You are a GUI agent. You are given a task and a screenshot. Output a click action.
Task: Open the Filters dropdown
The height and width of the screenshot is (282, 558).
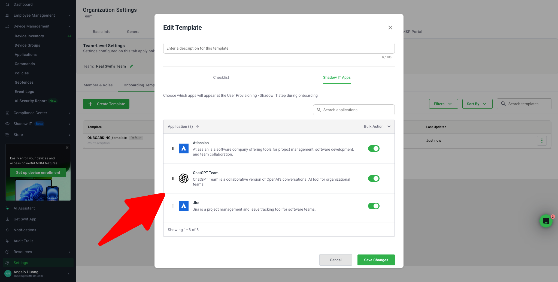point(443,104)
